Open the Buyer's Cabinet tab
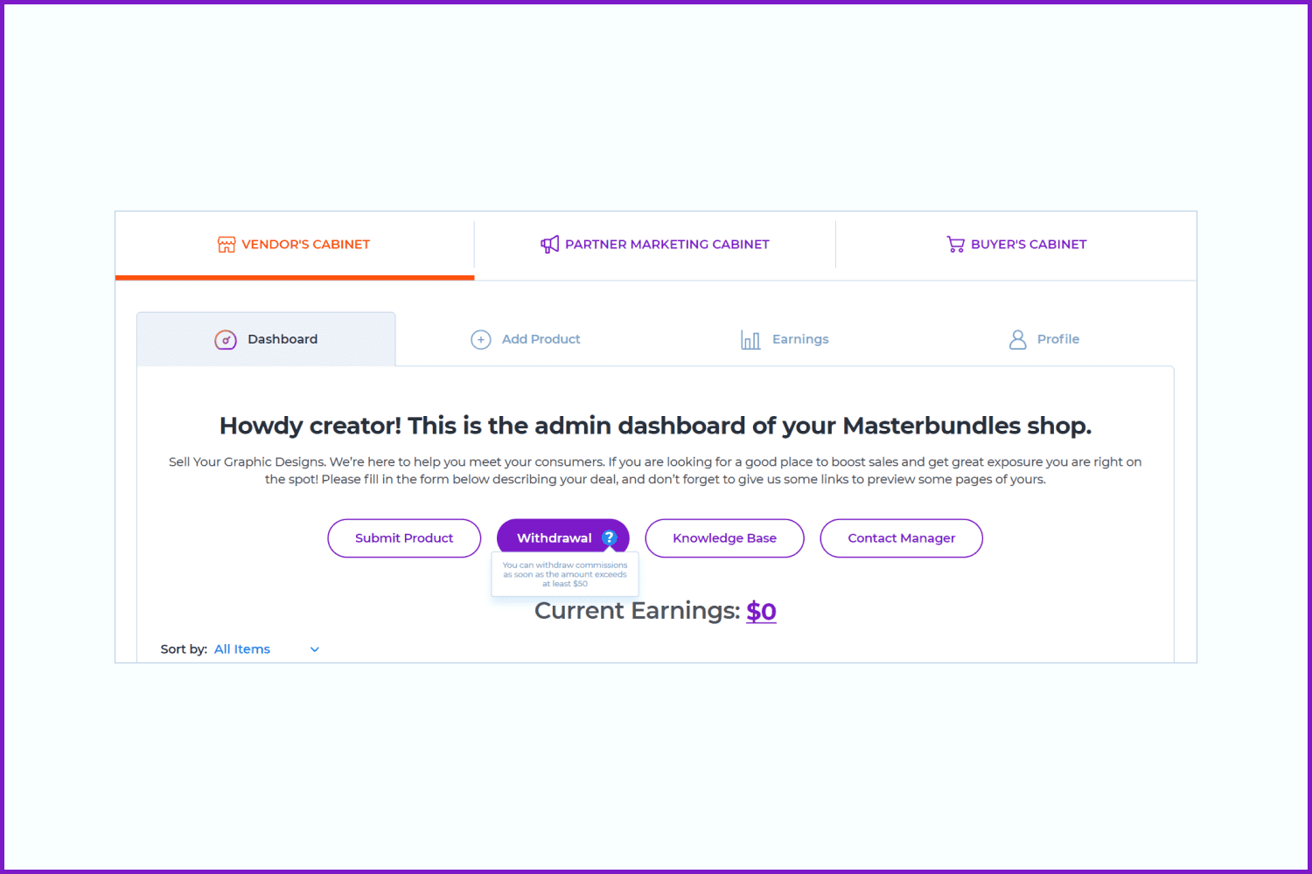 point(1016,245)
